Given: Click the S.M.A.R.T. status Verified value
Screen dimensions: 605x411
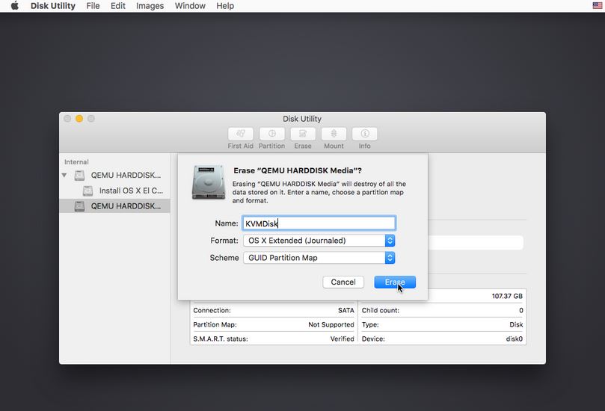Looking at the screenshot, I should click(x=342, y=339).
